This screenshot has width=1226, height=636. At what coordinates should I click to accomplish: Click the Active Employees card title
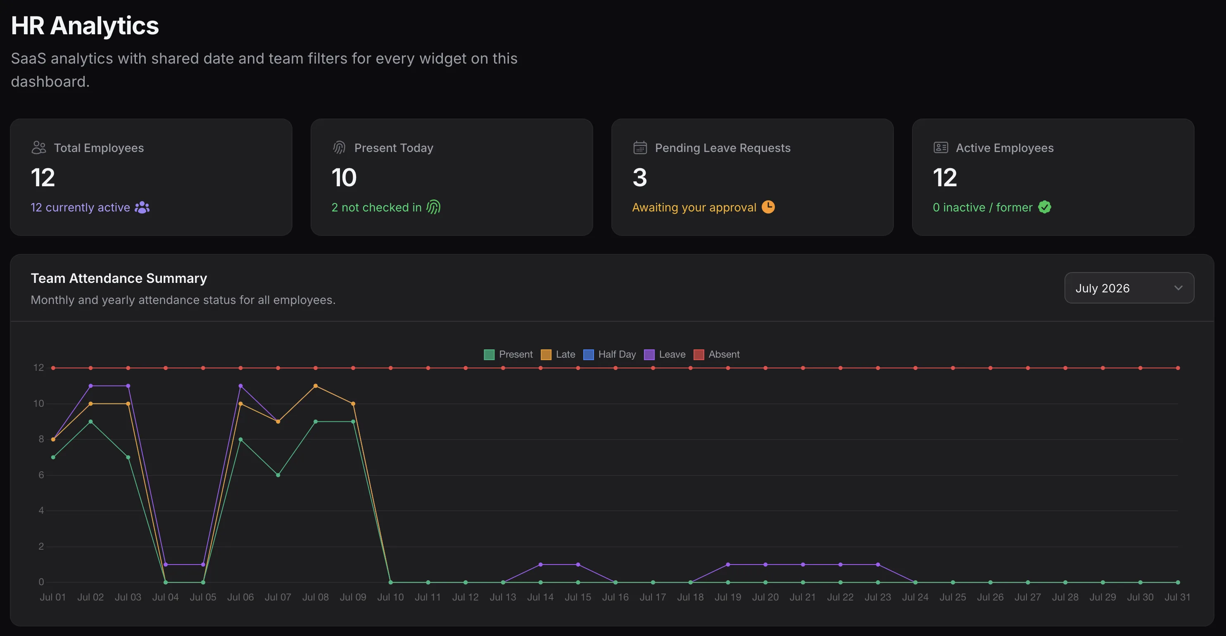[1005, 148]
